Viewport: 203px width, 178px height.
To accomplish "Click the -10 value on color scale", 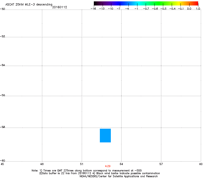I will 111,9.
